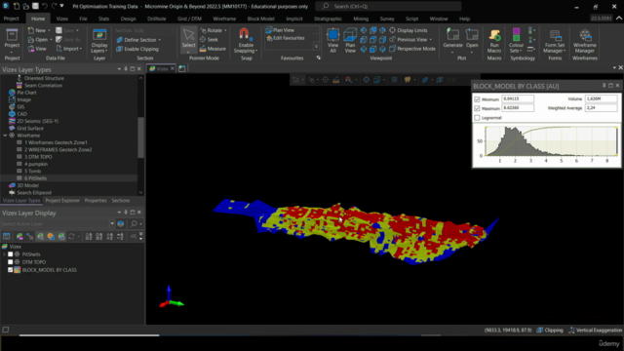This screenshot has height=351, width=624.
Task: Click Edit Favourites
Action: coord(286,38)
